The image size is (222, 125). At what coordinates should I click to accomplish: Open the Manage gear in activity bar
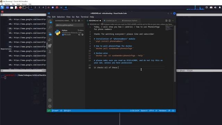50,106
